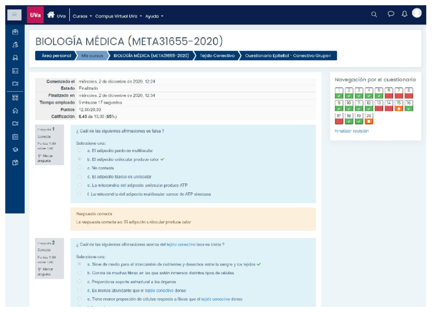Jump to question 15 in quiz navigation

(x=399, y=106)
